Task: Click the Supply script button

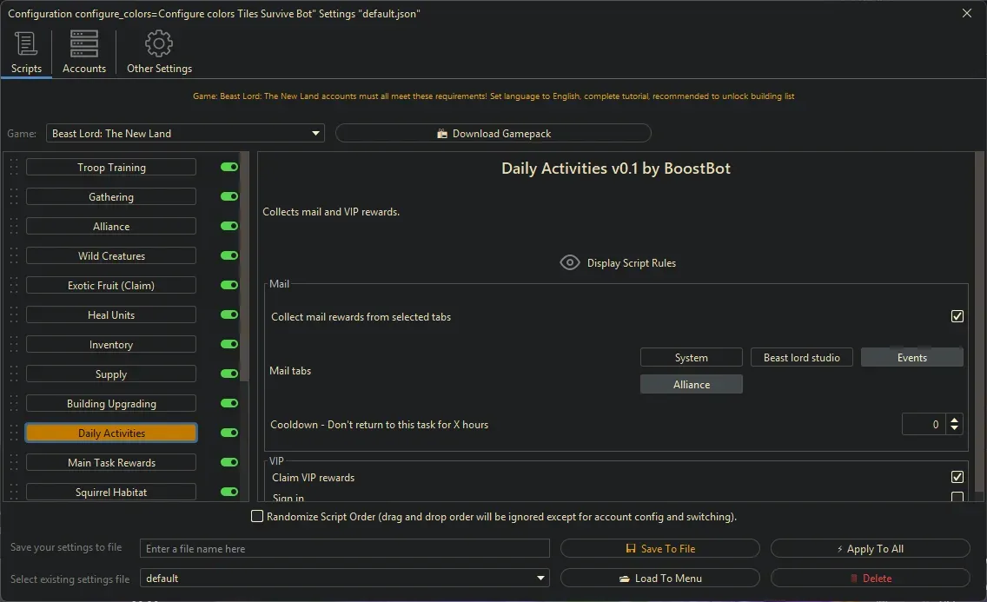Action: point(110,374)
